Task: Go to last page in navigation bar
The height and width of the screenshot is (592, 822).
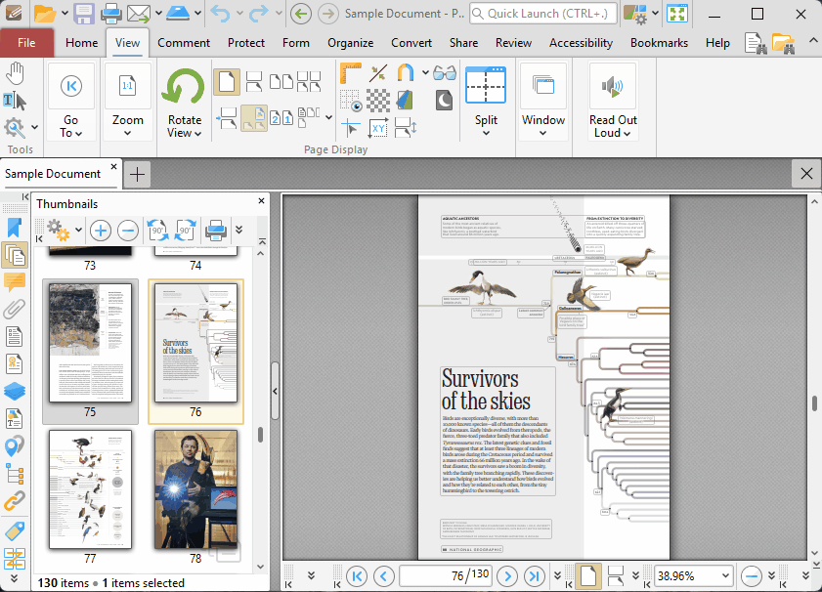Action: tap(534, 575)
